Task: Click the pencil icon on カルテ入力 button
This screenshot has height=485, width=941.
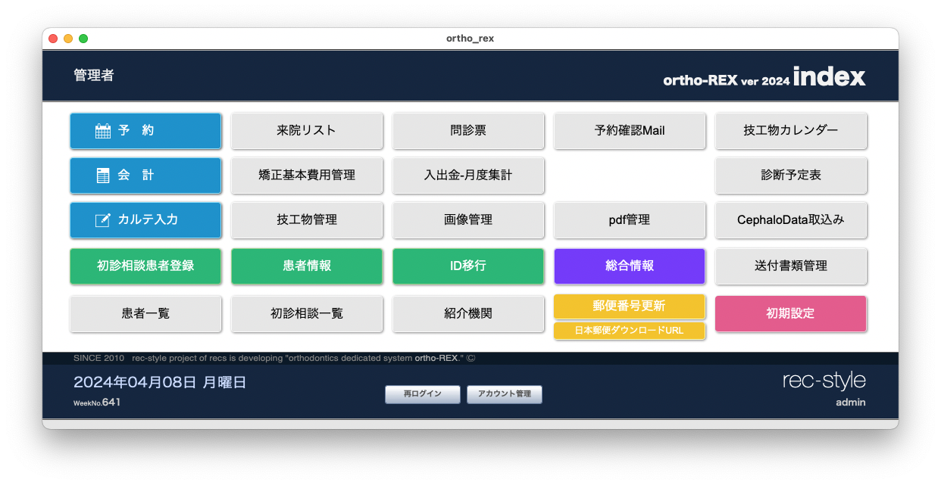Action: tap(103, 220)
